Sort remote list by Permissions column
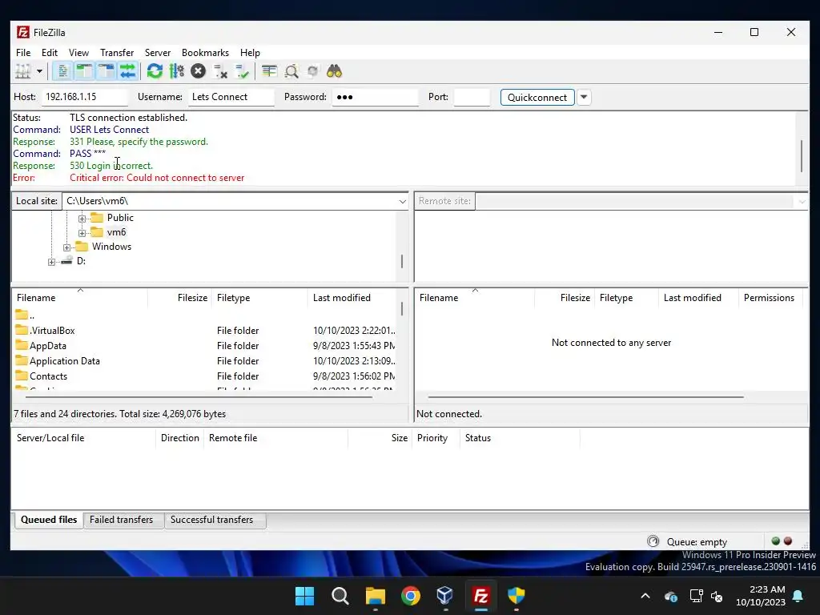Image resolution: width=820 pixels, height=615 pixels. point(770,298)
